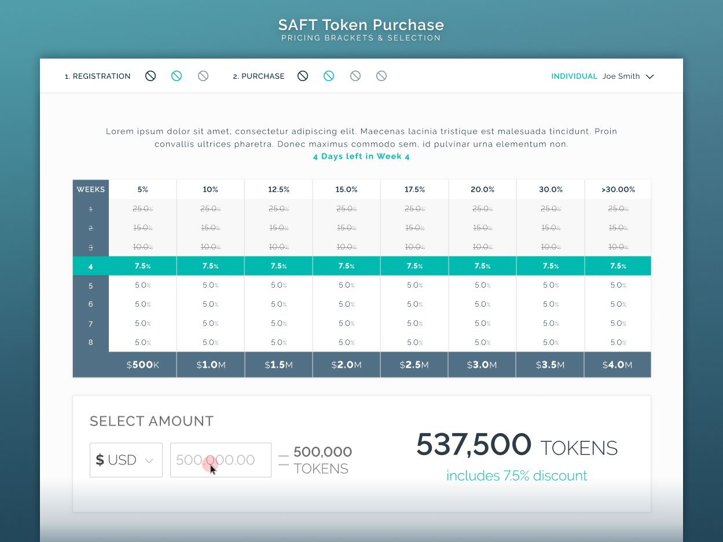Click the third grayed Registration step icon
This screenshot has height=542, width=723.
click(x=203, y=75)
